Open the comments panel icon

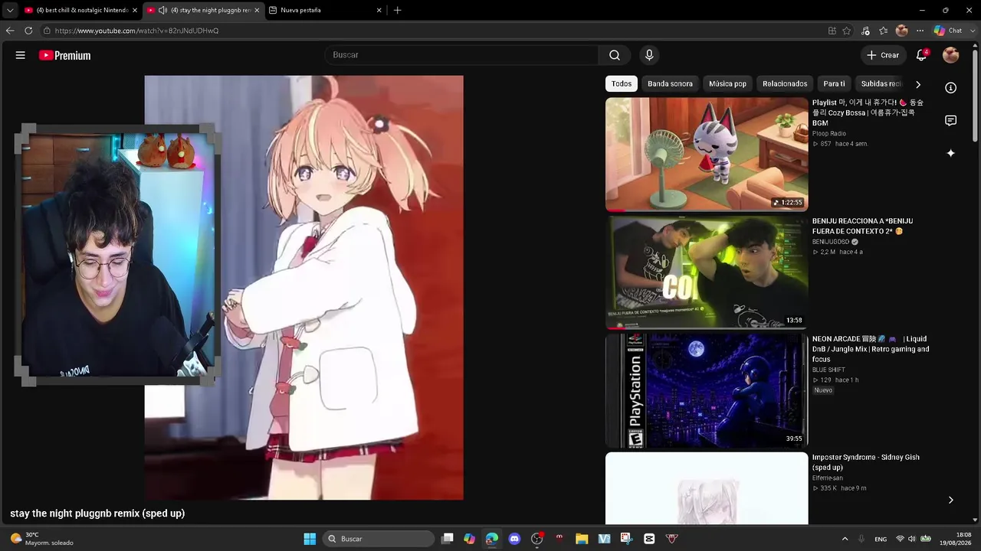point(951,120)
